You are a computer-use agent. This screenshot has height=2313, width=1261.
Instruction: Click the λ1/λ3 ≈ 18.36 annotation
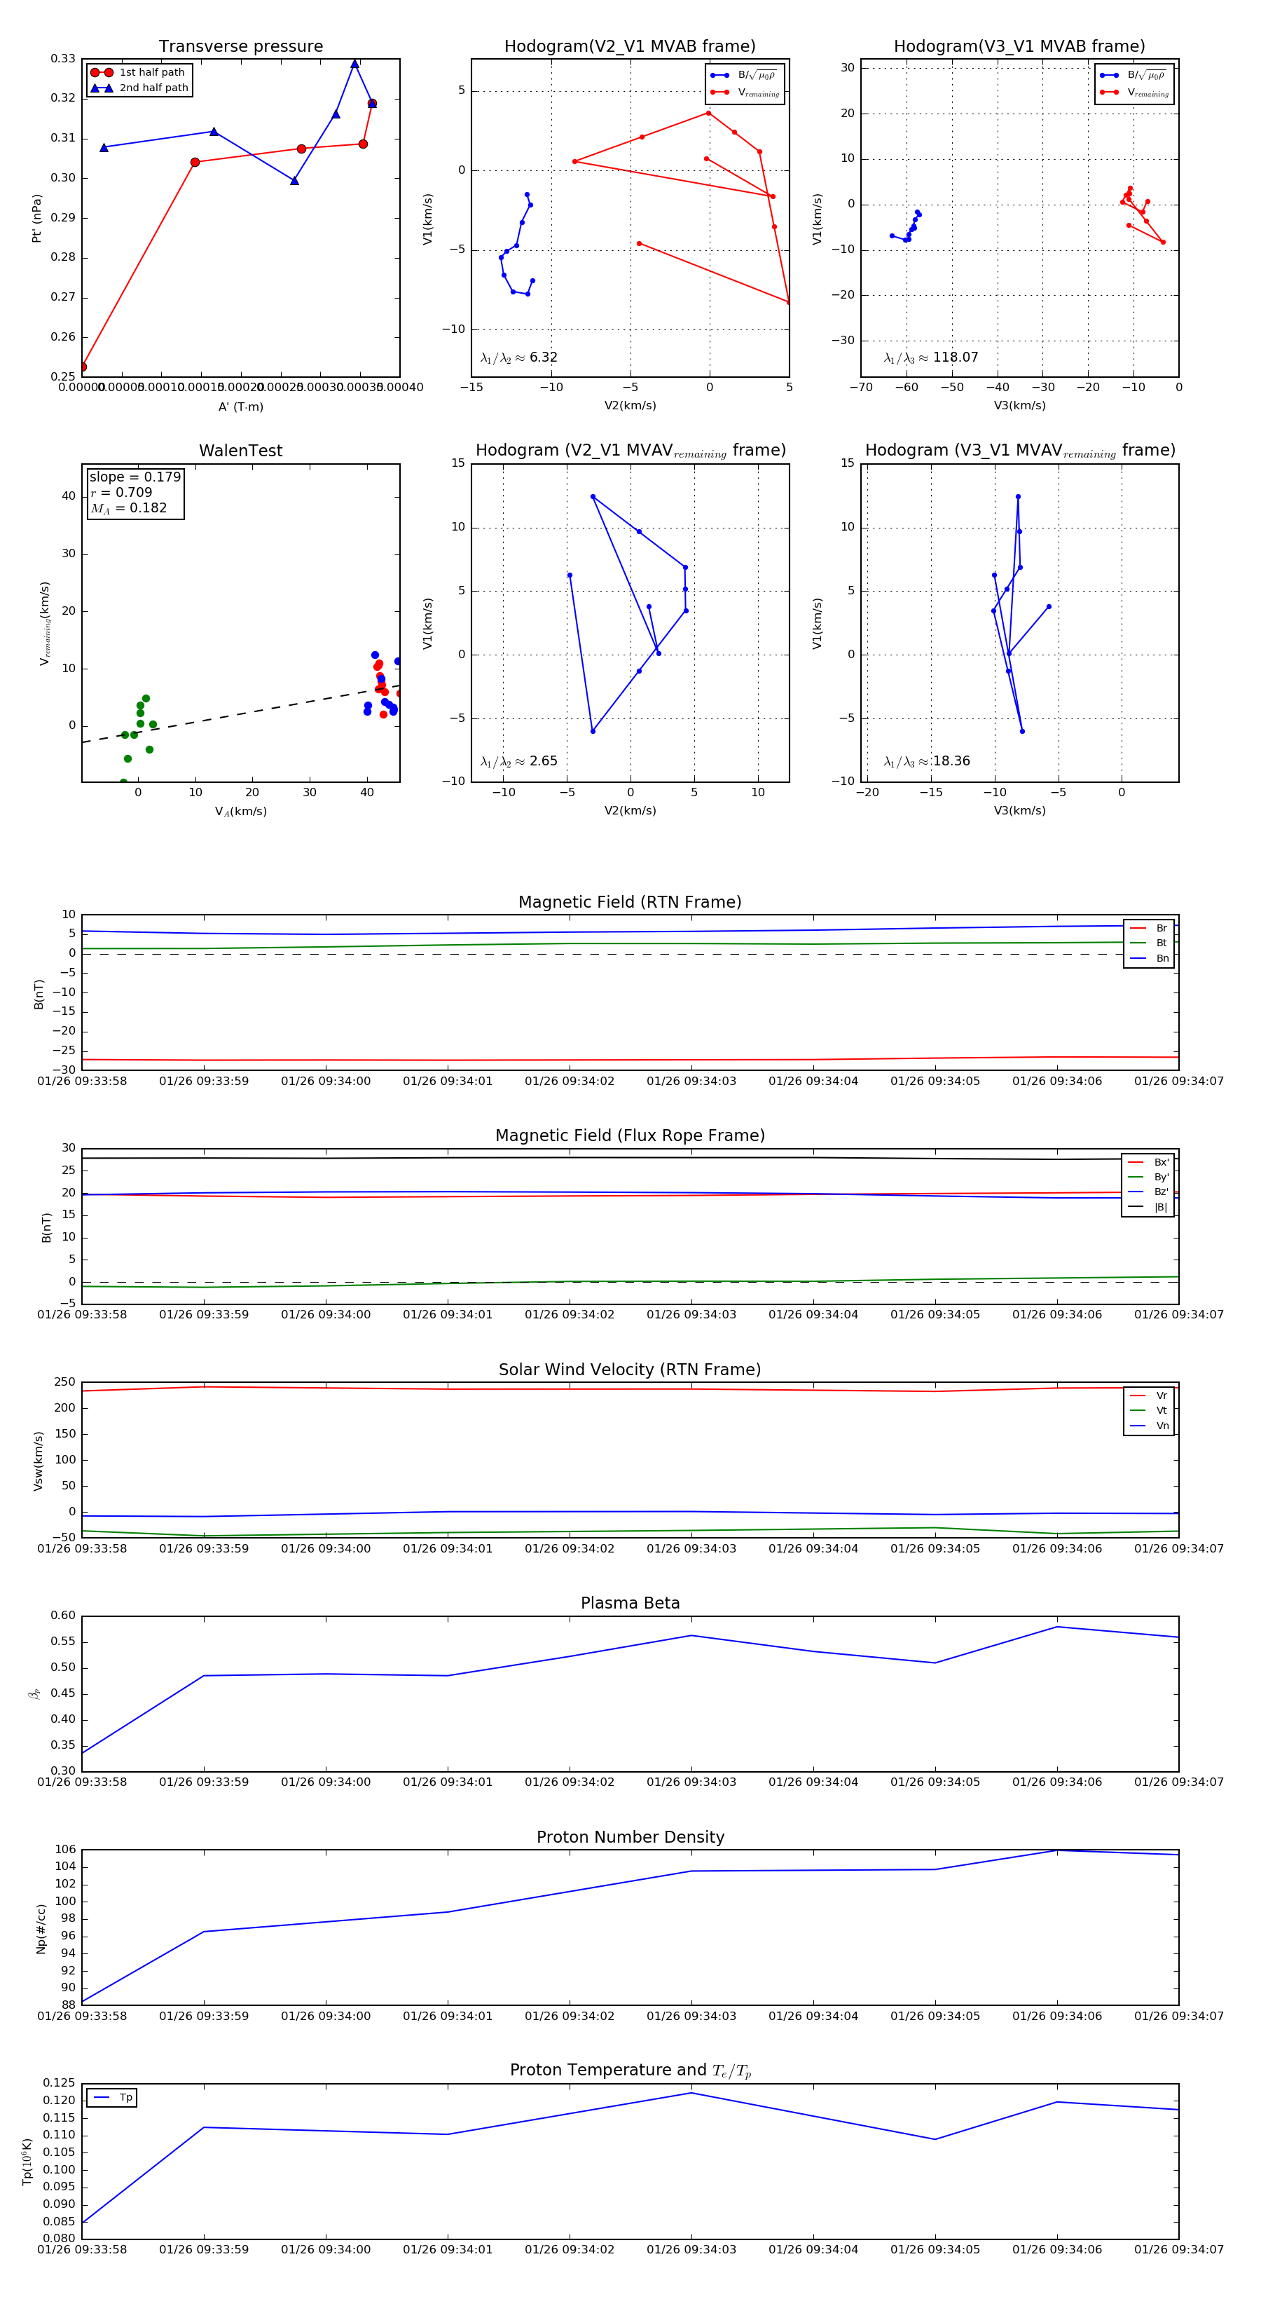tap(927, 761)
